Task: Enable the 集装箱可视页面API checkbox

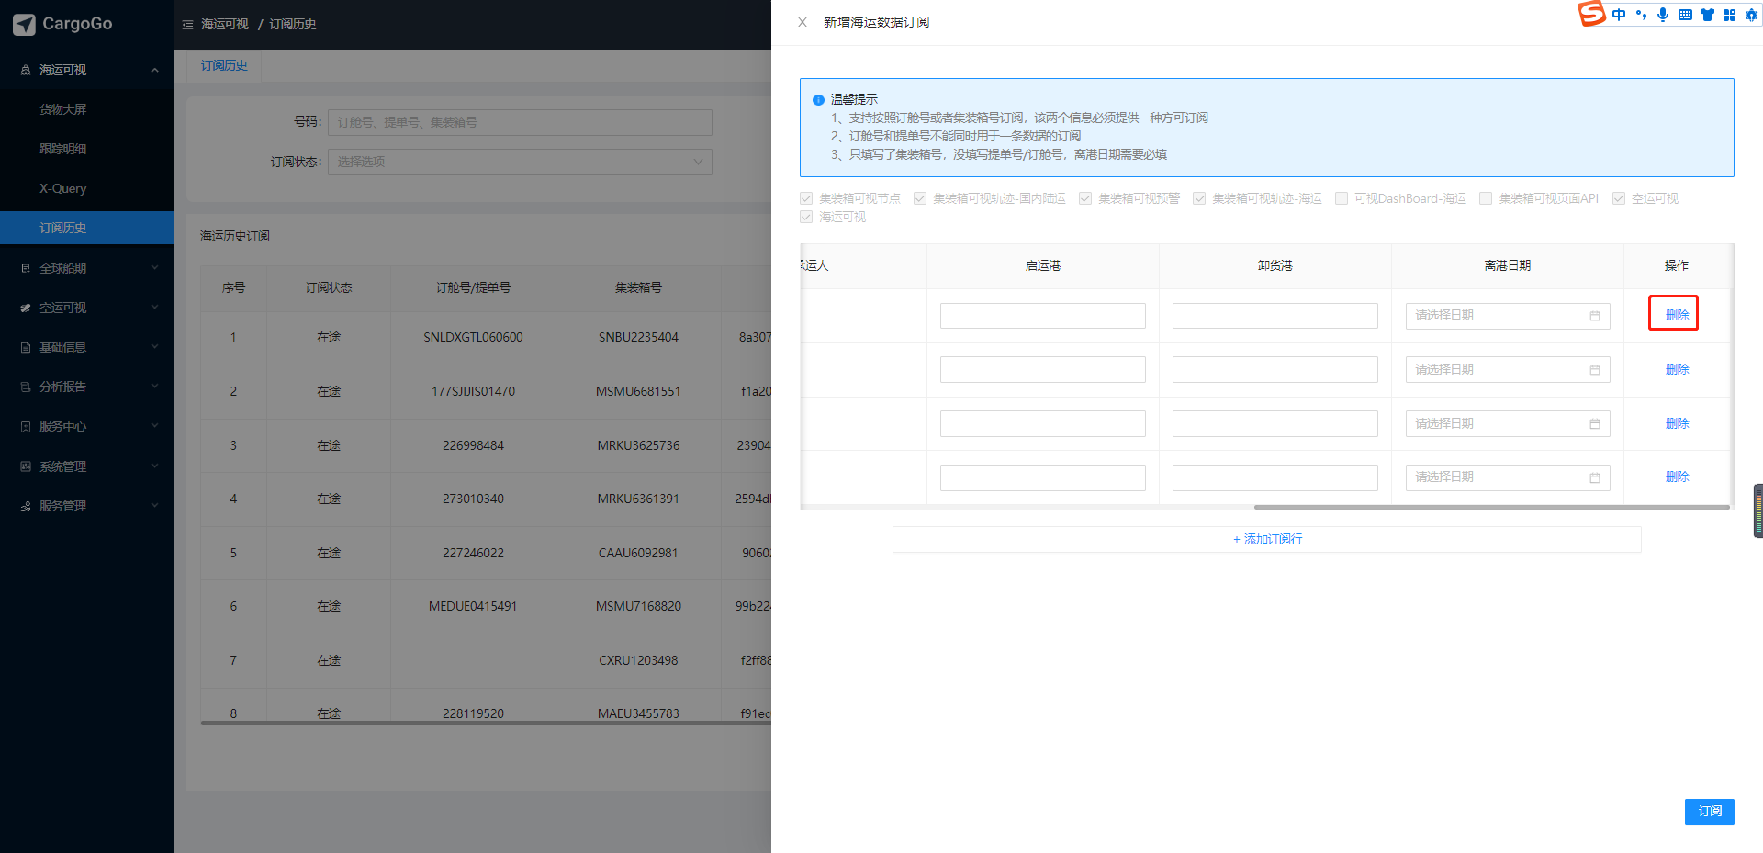Action: click(1486, 198)
